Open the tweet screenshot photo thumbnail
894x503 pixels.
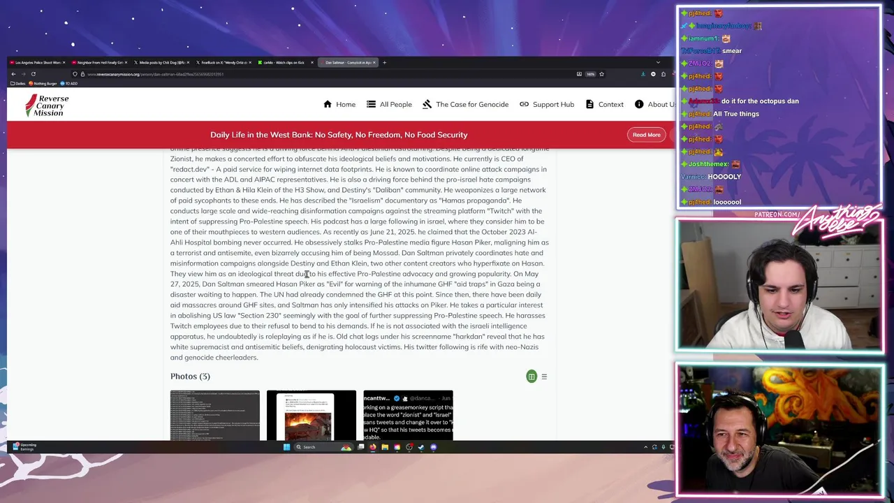[408, 415]
